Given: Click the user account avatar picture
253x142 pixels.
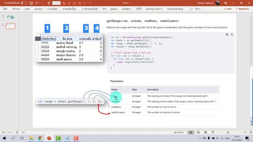Looking at the screenshot, I should [218, 3].
